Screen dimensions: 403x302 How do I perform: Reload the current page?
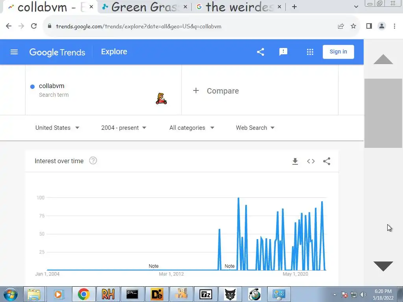[x=34, y=26]
